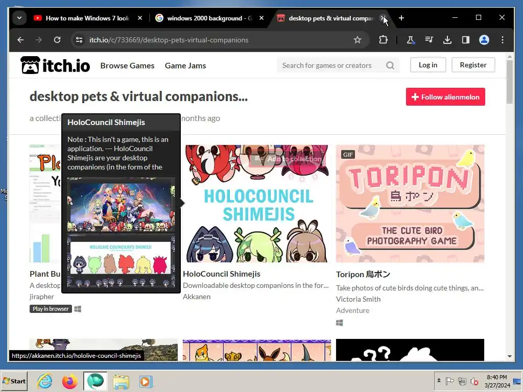Open a new browser tab
The height and width of the screenshot is (392, 523).
(401, 18)
